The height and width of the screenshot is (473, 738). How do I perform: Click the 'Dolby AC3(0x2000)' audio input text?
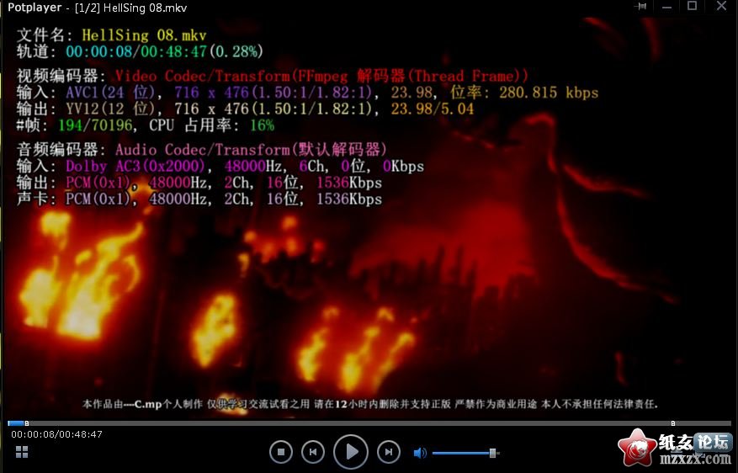pyautogui.click(x=135, y=166)
